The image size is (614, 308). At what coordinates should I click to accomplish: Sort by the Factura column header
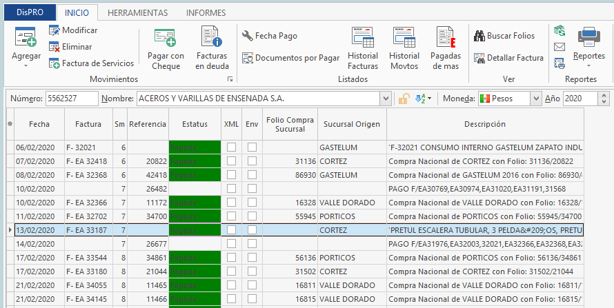click(88, 124)
